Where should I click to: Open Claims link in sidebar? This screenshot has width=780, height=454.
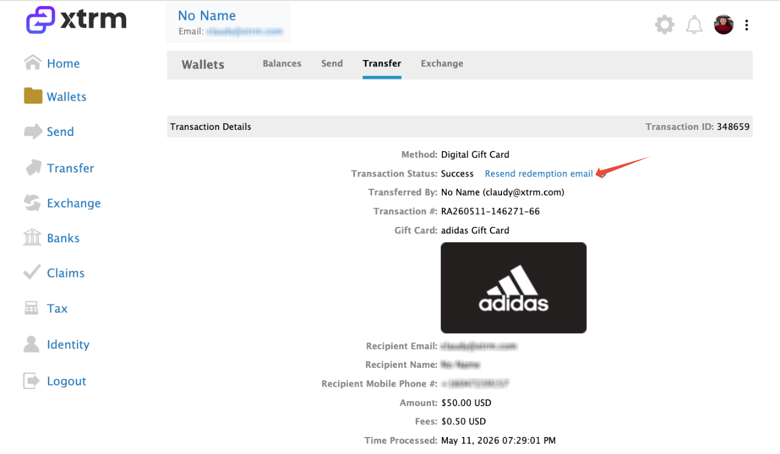point(66,273)
